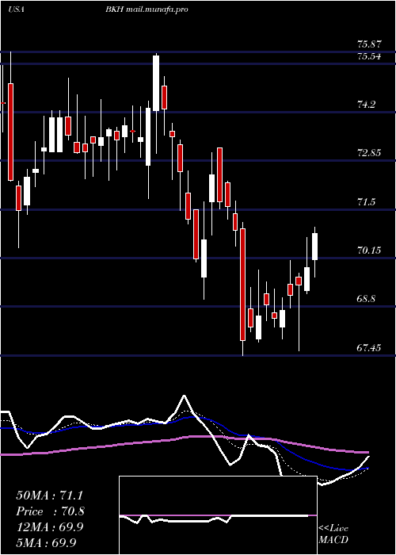Click the BKH mail.munafa.pro title

point(147,10)
